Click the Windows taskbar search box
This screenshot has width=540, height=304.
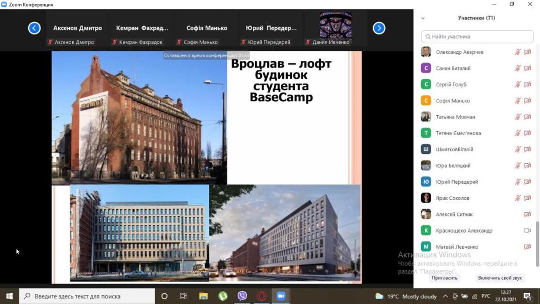click(87, 296)
